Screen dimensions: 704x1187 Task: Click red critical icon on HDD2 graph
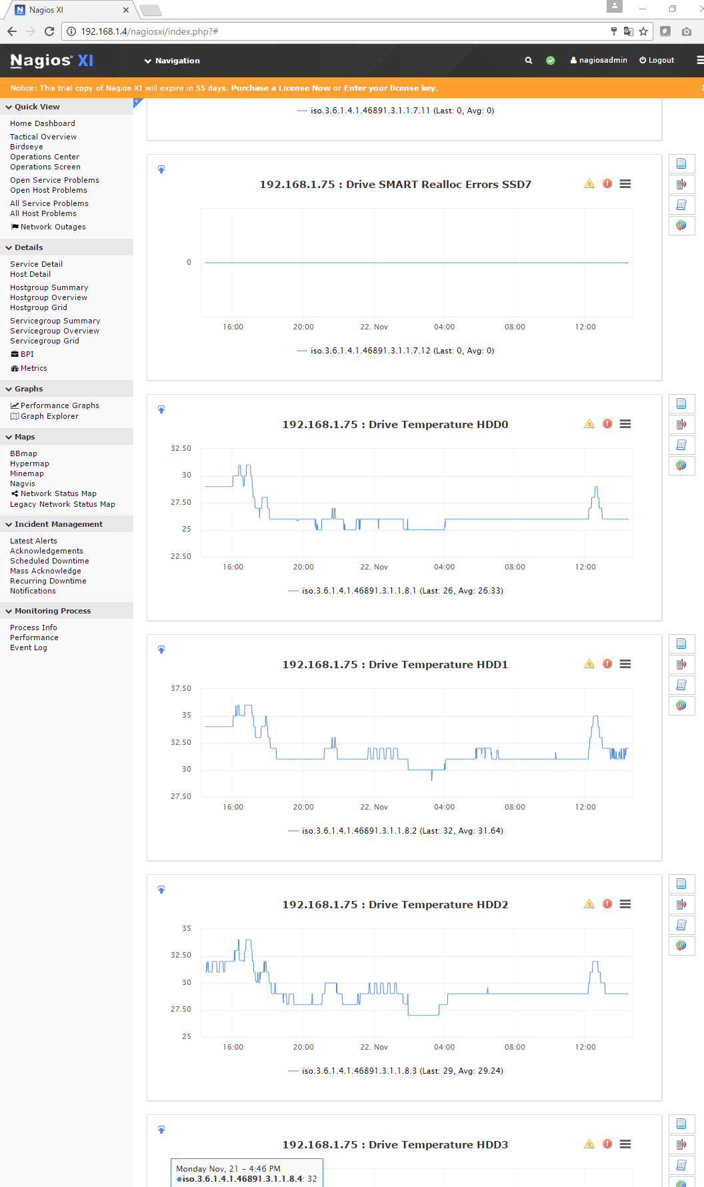pos(607,904)
